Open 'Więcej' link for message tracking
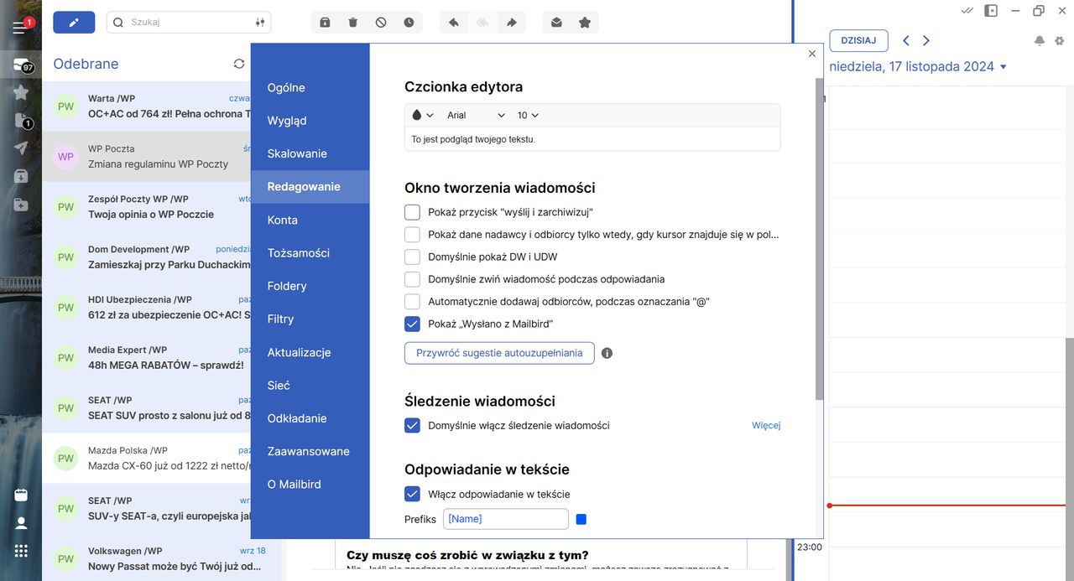The height and width of the screenshot is (581, 1074). tap(766, 425)
